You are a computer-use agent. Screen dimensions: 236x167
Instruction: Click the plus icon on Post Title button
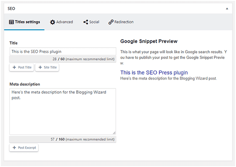tap(14, 67)
